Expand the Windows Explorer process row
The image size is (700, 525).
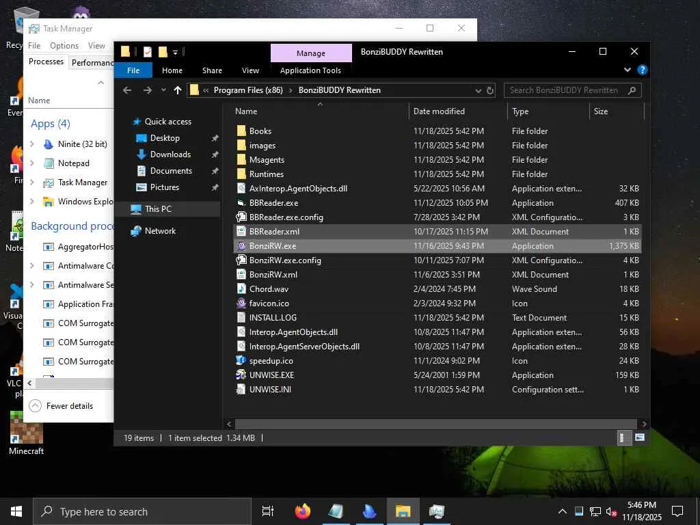32,202
